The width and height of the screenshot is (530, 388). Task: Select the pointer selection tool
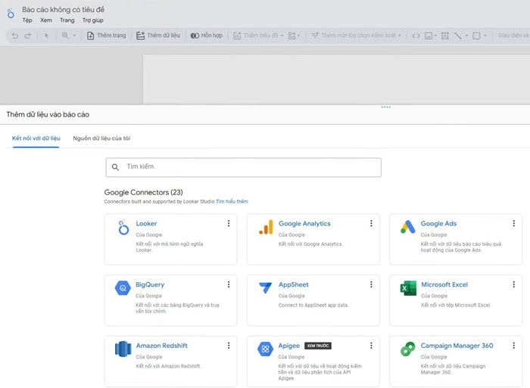(46, 36)
